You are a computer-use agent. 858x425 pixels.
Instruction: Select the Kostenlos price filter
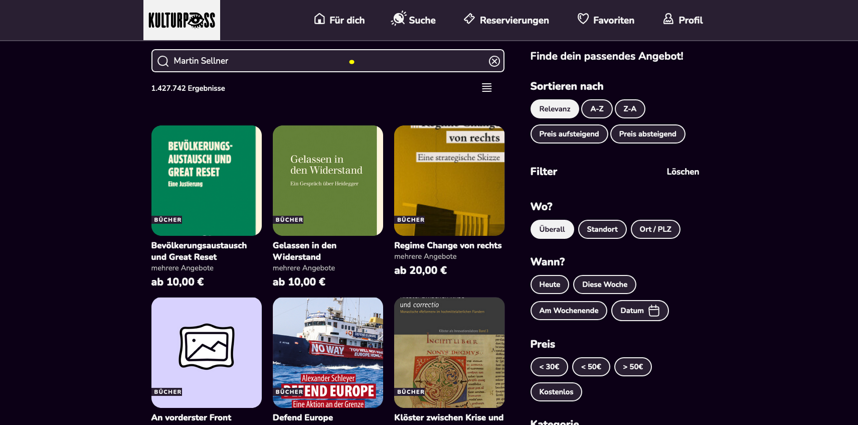(556, 392)
